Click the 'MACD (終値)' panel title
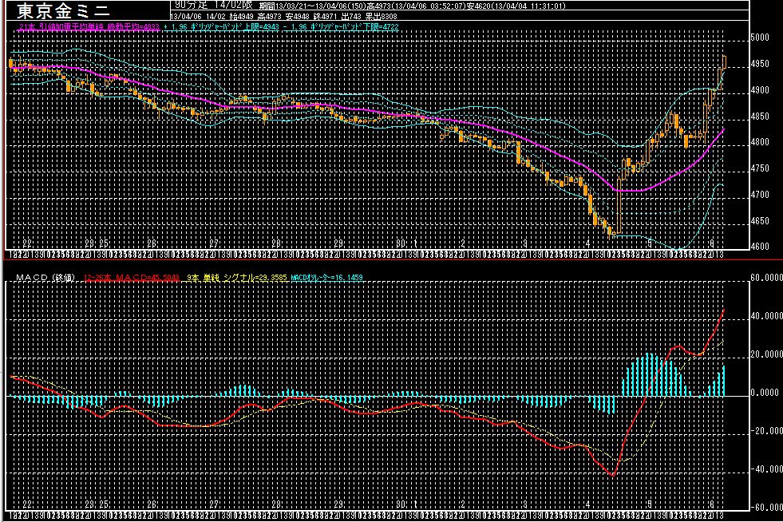Image resolution: width=783 pixels, height=522 pixels. pos(45,277)
